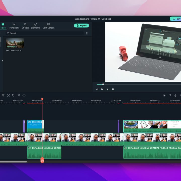This screenshot has width=181, height=181.
Task: Open the Effects tab
Action: tap(25, 26)
